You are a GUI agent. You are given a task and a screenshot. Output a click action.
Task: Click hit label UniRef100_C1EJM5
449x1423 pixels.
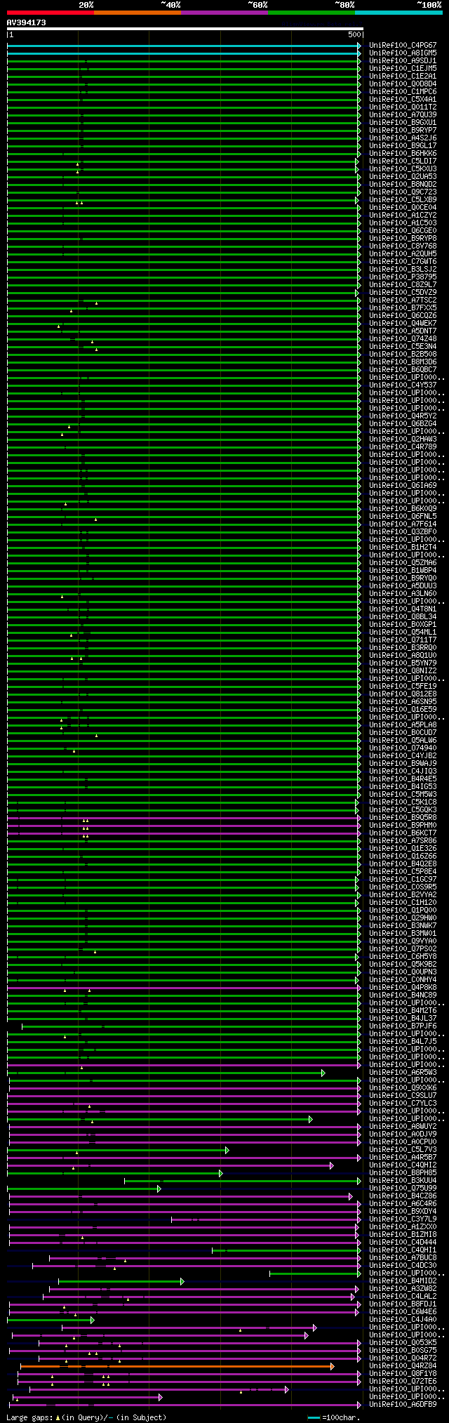pos(403,69)
